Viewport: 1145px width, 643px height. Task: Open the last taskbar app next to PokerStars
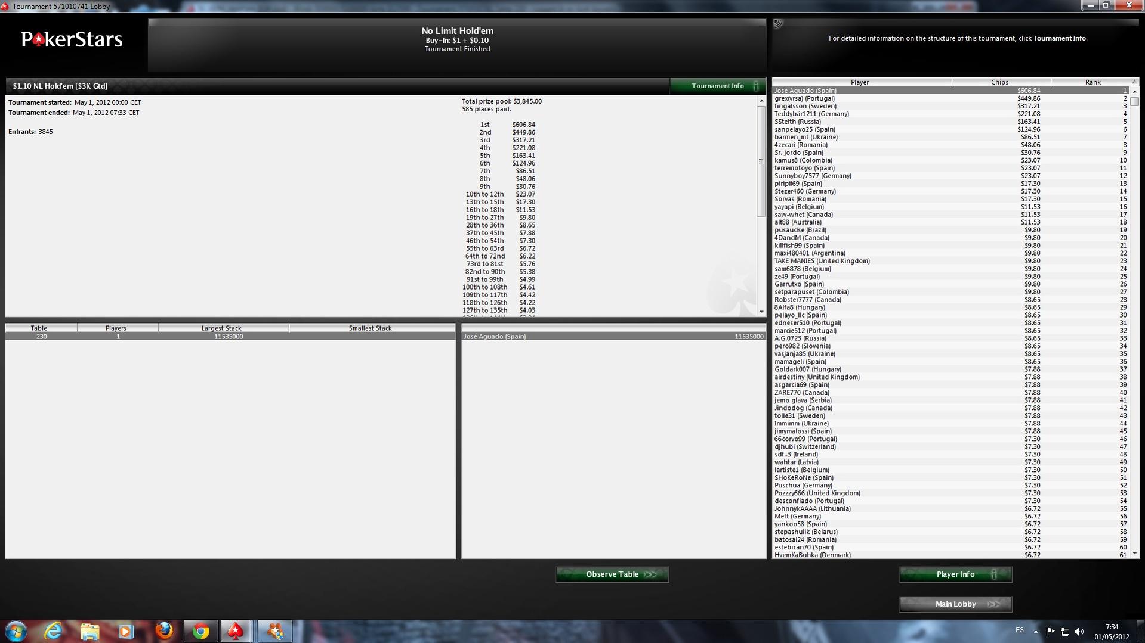pyautogui.click(x=275, y=631)
